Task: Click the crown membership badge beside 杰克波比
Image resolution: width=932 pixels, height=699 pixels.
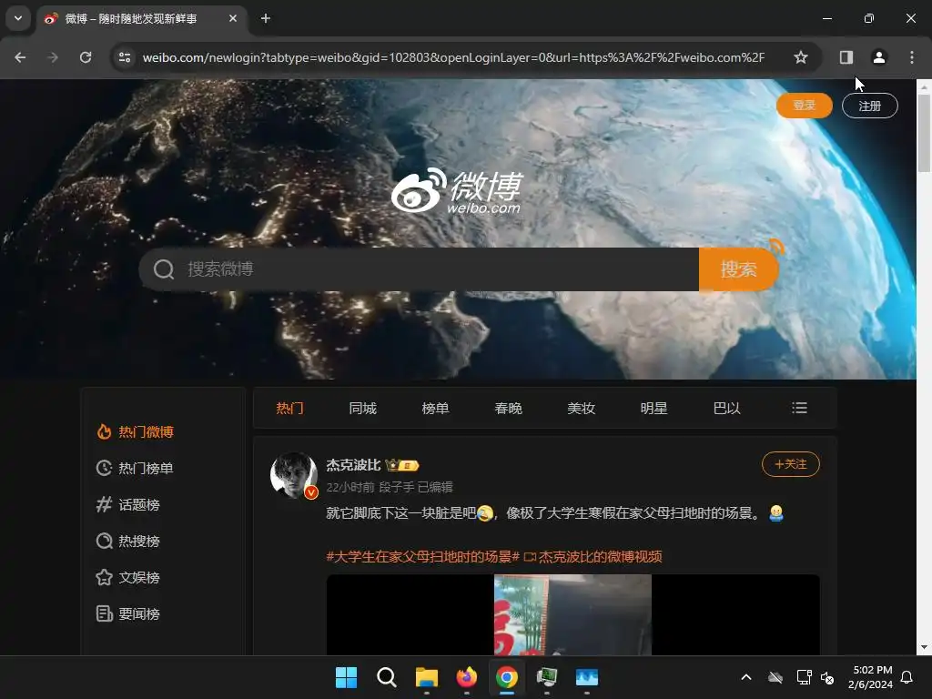Action: click(401, 465)
